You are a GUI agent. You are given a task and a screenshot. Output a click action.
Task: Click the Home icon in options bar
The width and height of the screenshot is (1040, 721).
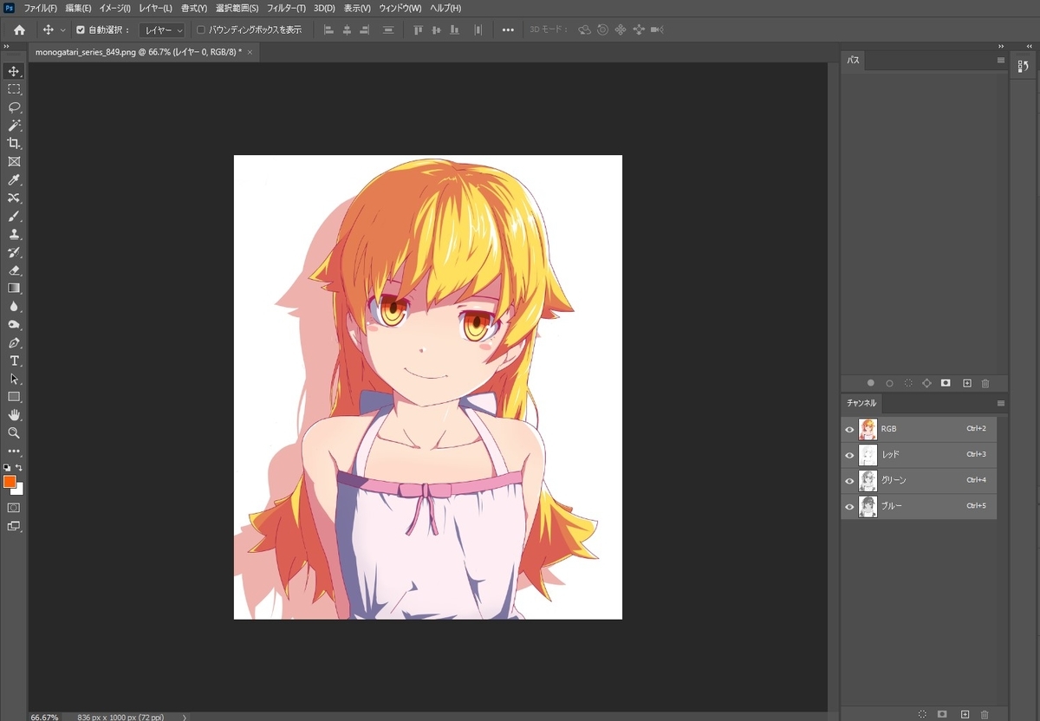click(19, 29)
